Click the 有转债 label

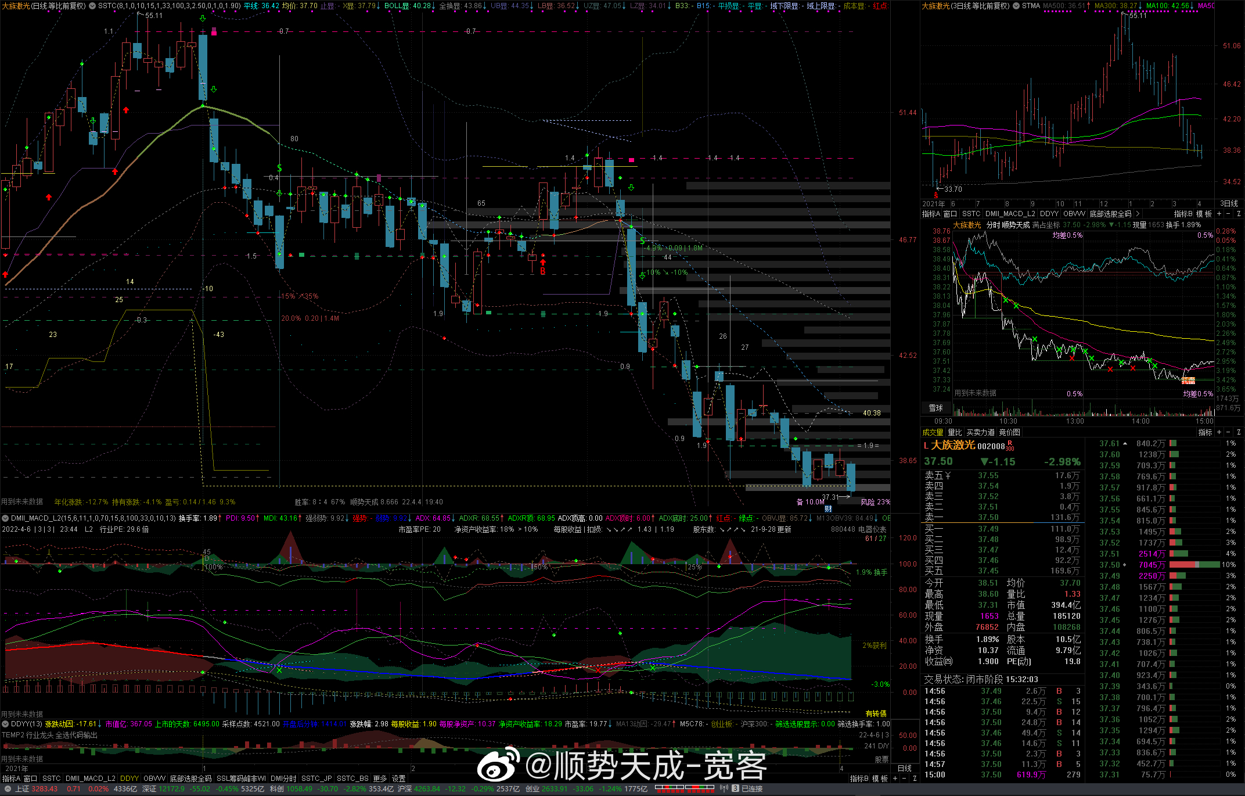pyautogui.click(x=876, y=713)
